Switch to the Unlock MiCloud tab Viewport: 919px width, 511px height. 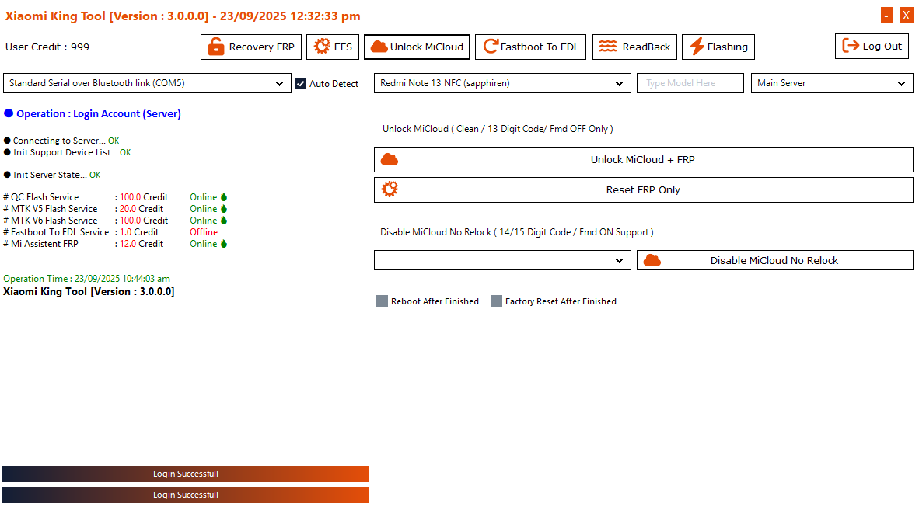pos(417,47)
